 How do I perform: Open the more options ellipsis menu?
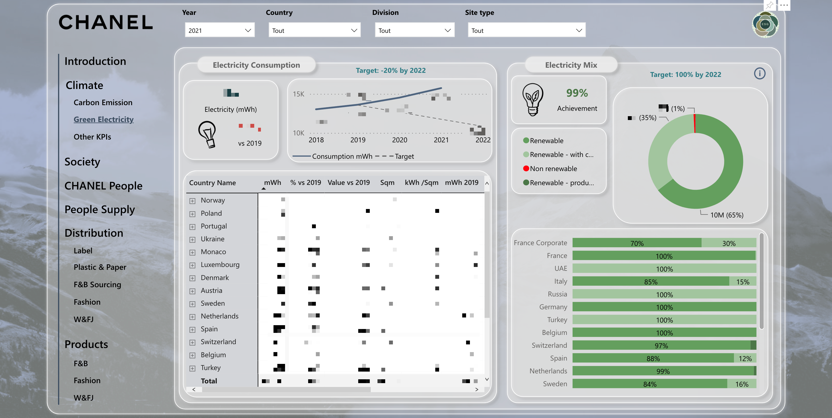click(784, 5)
